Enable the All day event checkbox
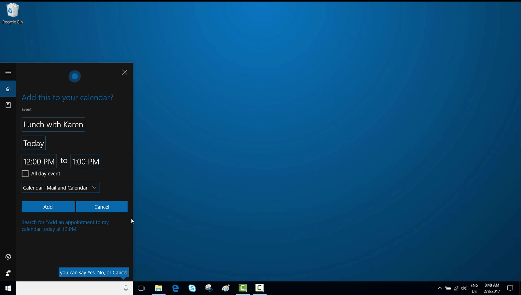Image resolution: width=521 pixels, height=295 pixels. 25,174
